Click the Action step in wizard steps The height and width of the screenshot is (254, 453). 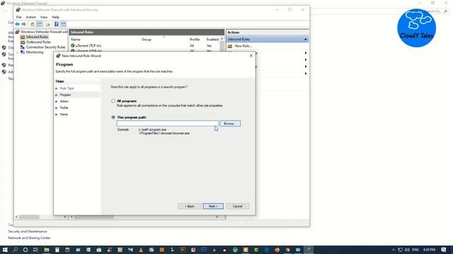point(64,102)
